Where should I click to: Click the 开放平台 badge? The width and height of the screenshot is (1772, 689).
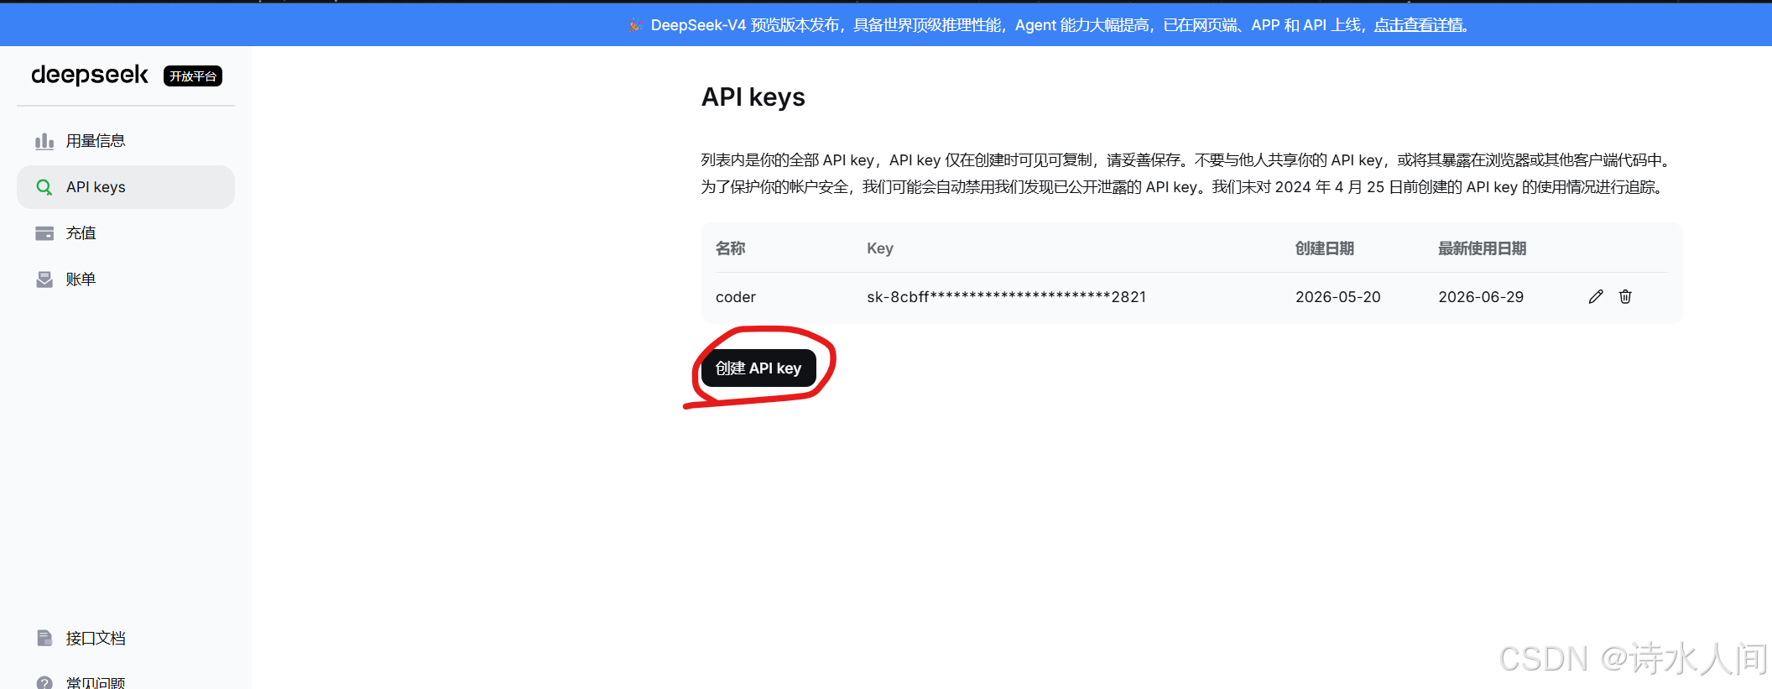193,76
